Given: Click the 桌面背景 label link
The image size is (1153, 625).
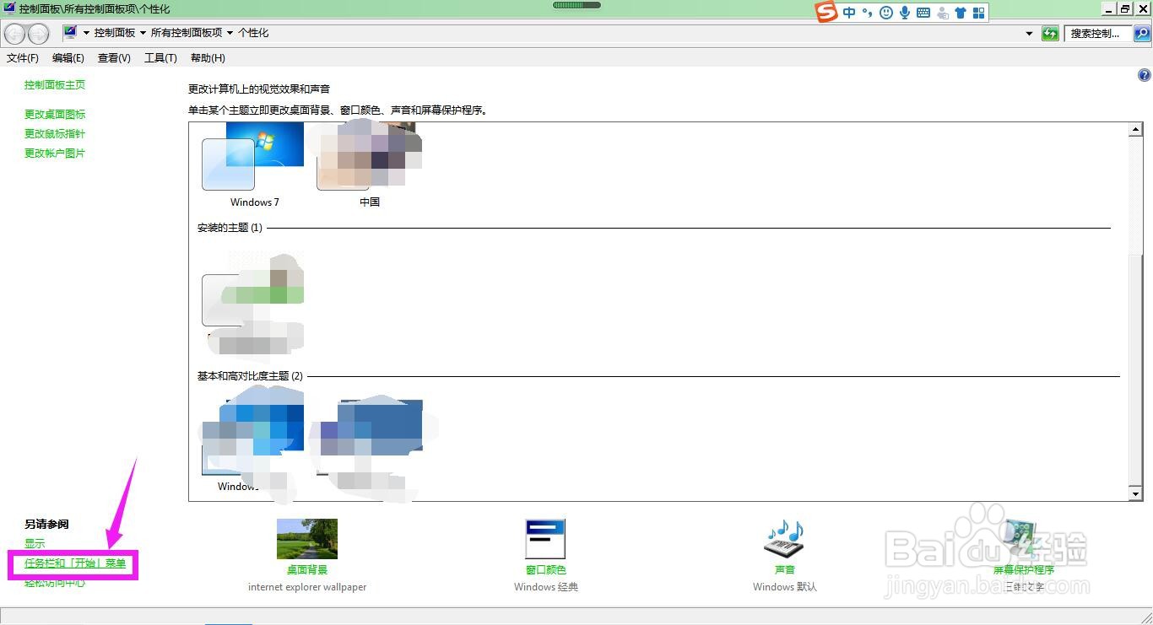Looking at the screenshot, I should point(307,570).
